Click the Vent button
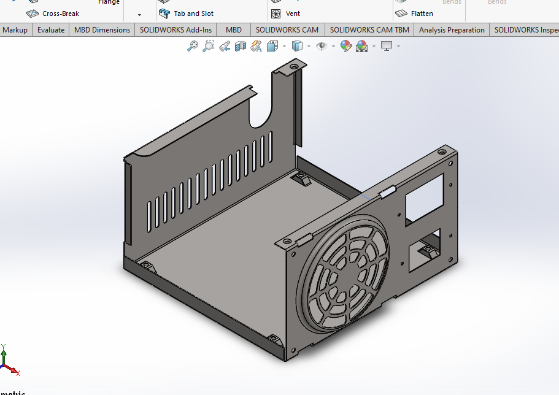559x395 pixels. [x=286, y=13]
